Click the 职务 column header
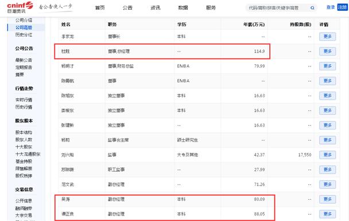 tap(113, 25)
